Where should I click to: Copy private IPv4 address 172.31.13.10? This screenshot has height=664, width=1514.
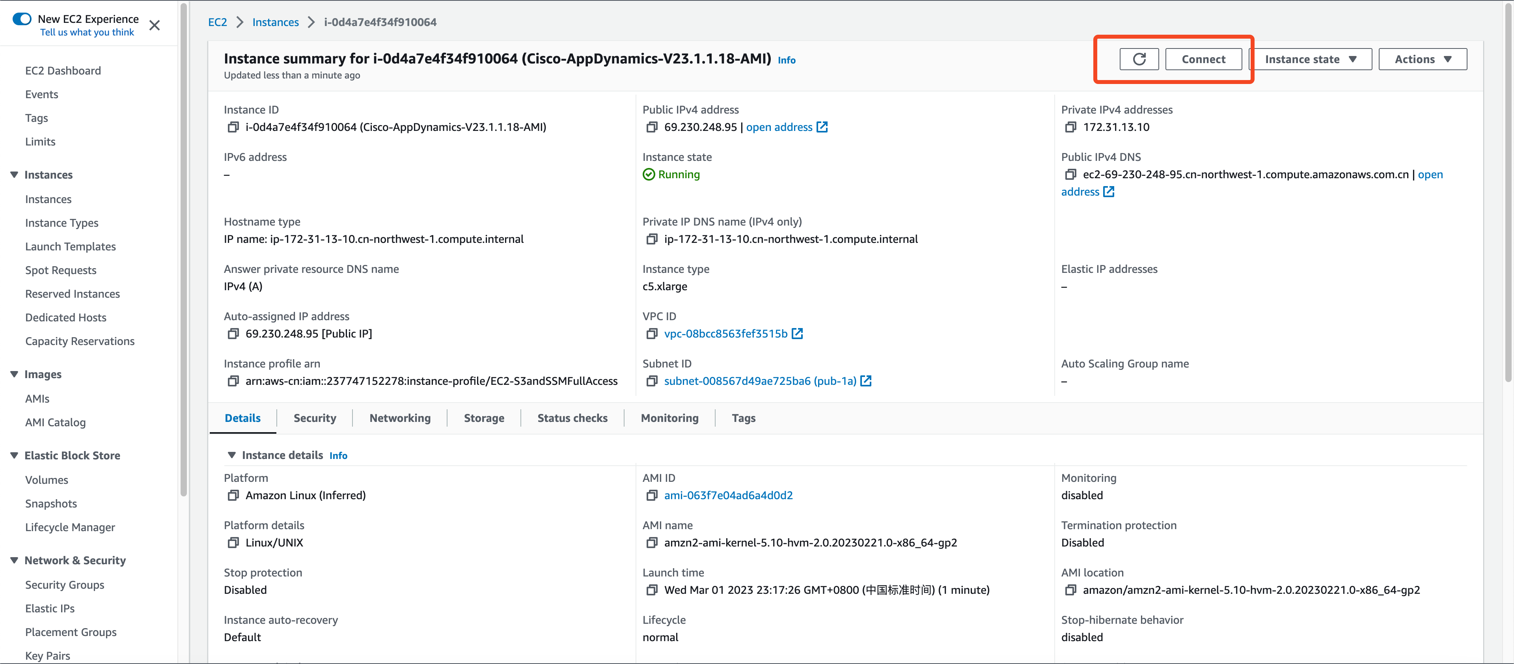point(1070,127)
